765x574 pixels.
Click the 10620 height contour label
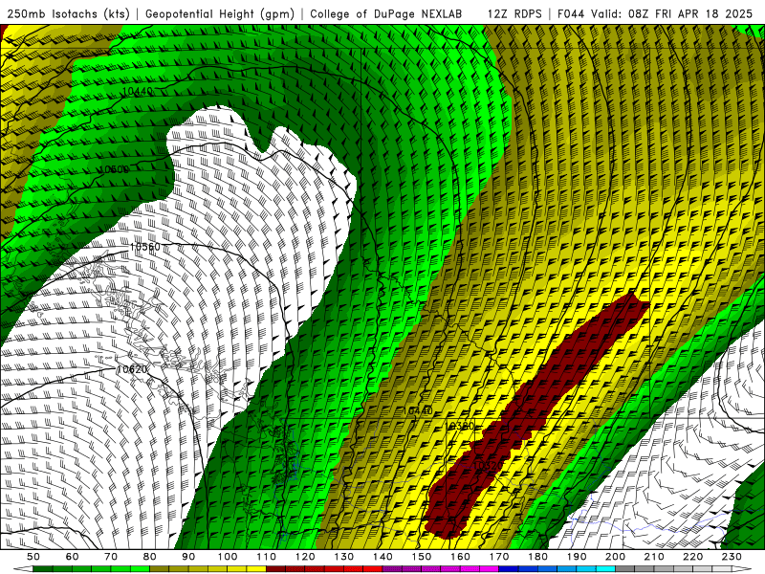[132, 369]
